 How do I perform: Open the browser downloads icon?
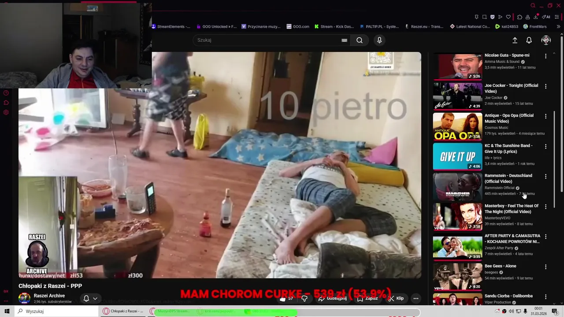[536, 17]
